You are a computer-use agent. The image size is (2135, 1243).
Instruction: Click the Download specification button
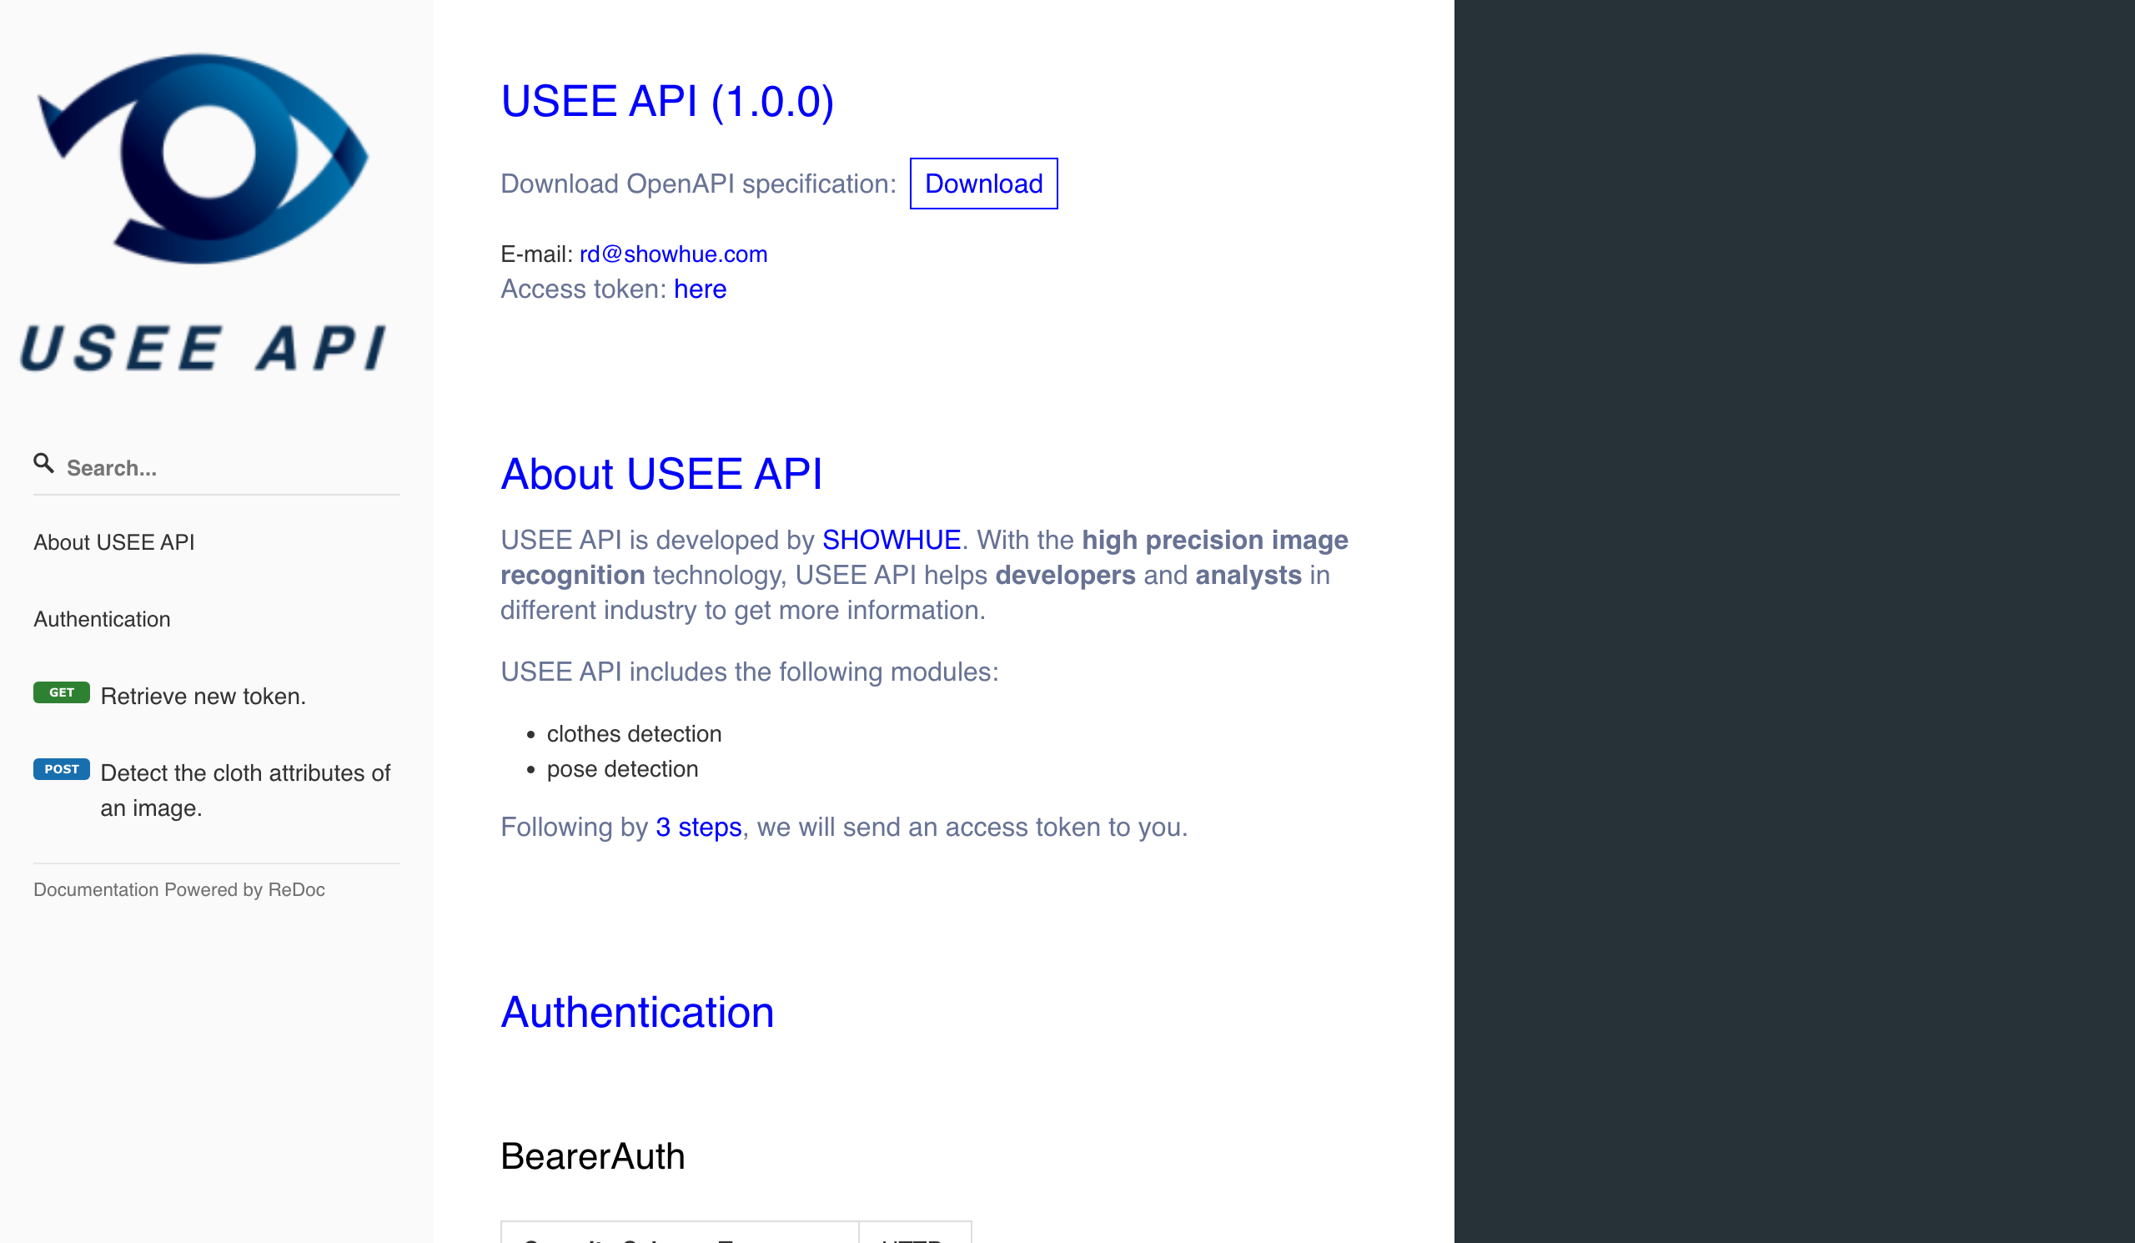[x=983, y=184]
